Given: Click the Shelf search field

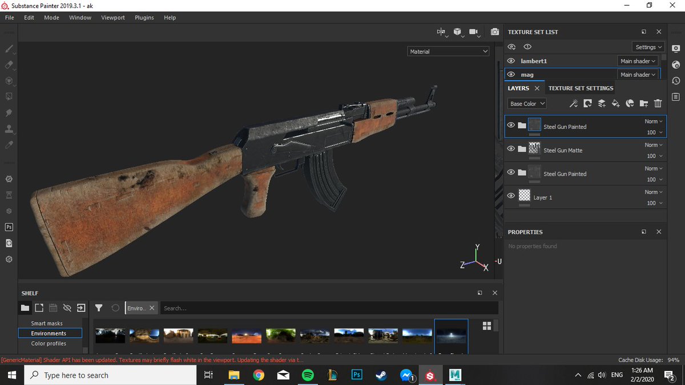Looking at the screenshot, I should click(329, 308).
